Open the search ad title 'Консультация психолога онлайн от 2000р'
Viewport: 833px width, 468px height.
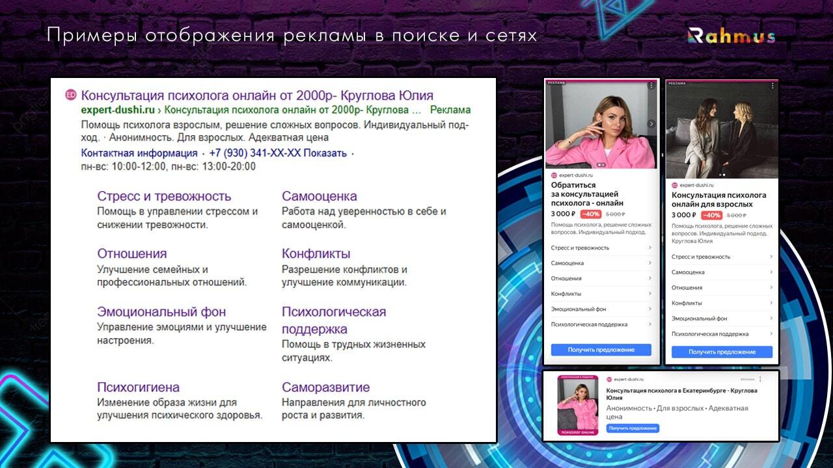[x=257, y=96]
